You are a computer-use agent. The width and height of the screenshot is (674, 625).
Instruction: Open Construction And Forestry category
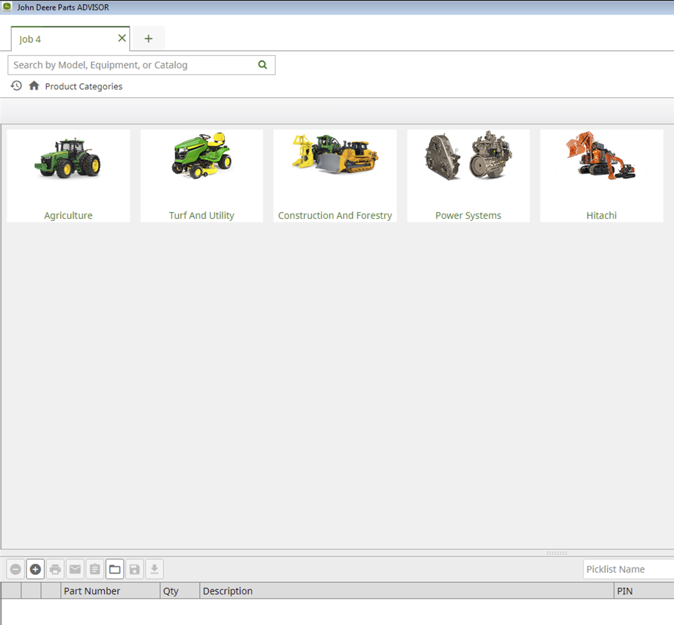[x=335, y=176]
